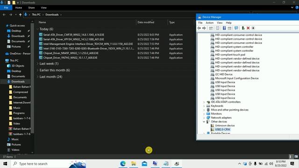Click the Up arrow in File Explorer navigation
The image size is (299, 168).
[20, 14]
